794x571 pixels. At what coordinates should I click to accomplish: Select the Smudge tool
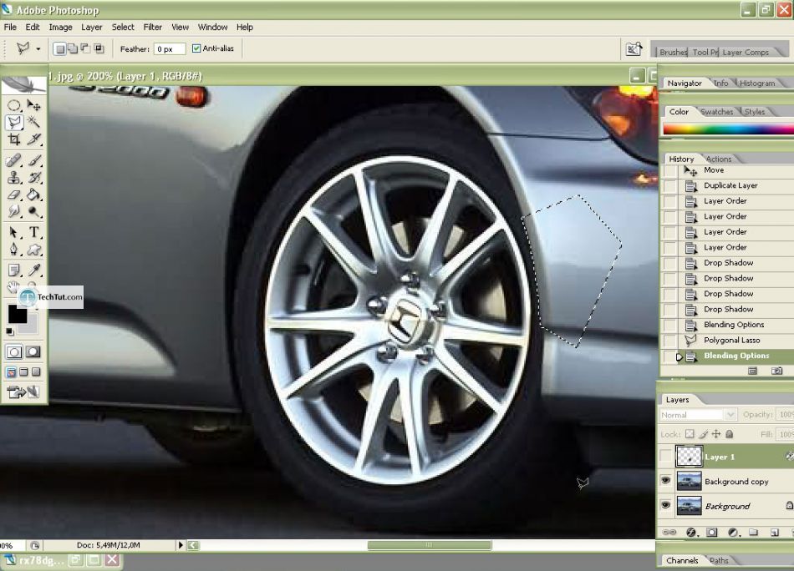coord(13,211)
